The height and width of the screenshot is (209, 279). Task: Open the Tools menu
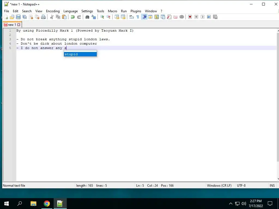point(100,11)
